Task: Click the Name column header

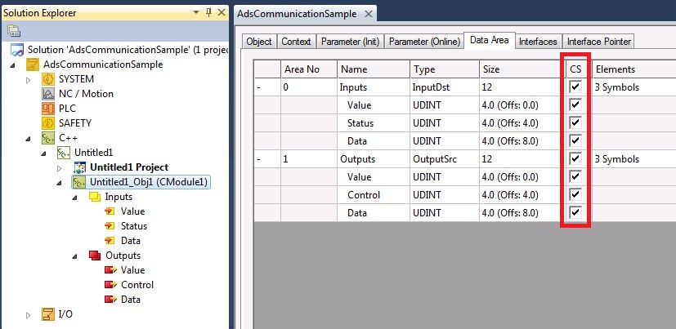Action: [374, 69]
